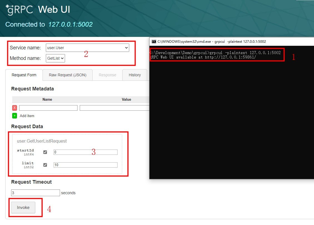Click the Request Data heading
Viewport: 314px width, 225px height.
27,127
